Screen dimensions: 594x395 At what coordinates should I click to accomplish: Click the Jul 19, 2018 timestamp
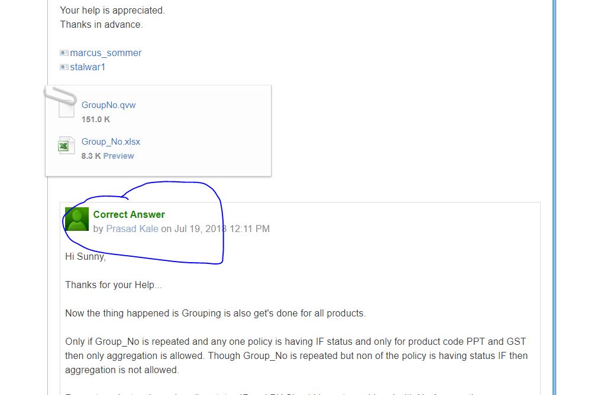click(222, 228)
